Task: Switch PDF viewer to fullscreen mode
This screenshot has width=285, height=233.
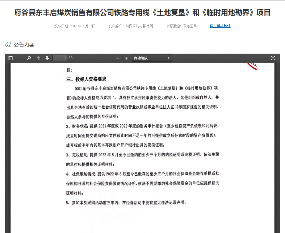Action: click(x=273, y=58)
